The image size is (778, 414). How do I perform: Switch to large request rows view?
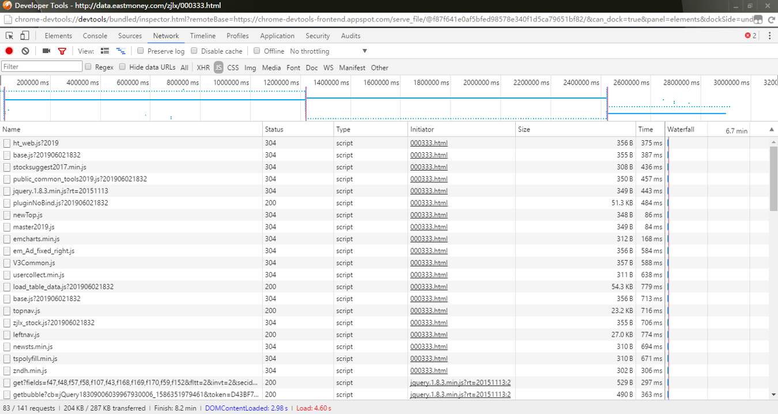[x=105, y=51]
